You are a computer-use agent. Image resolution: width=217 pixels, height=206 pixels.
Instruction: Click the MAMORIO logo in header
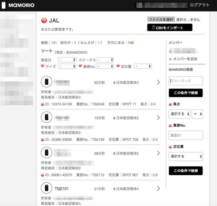[18, 5]
